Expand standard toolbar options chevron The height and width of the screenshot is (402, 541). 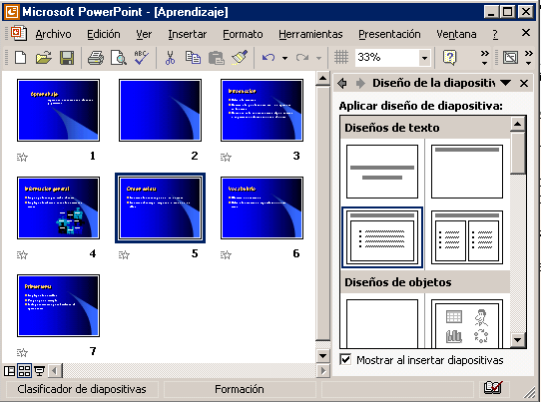click(485, 58)
